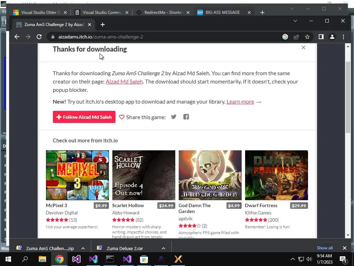Open Chrome from the taskbar

click(59, 259)
